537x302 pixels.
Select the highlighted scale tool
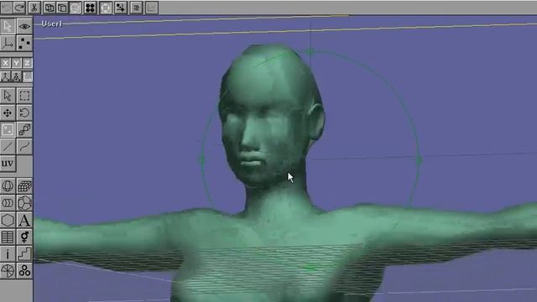(8, 130)
